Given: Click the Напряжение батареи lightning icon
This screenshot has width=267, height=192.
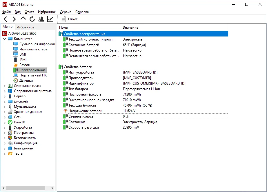Looking at the screenshot, I should click(66, 111).
